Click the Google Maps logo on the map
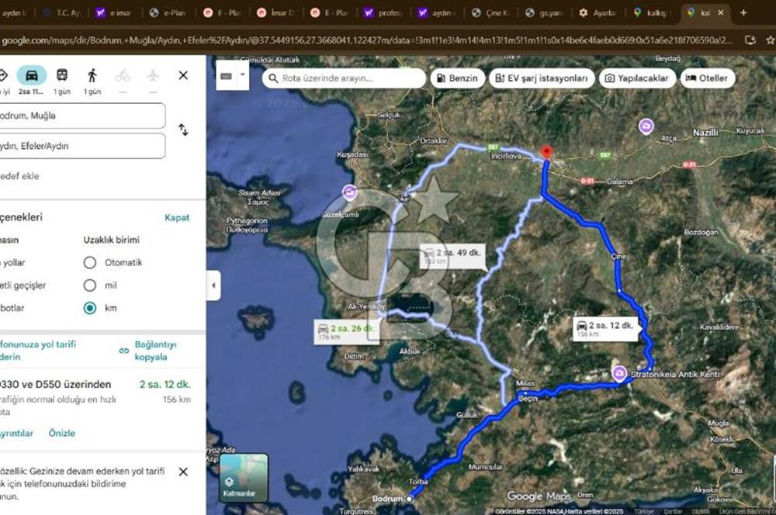Screen dimensions: 776x515 [539, 496]
